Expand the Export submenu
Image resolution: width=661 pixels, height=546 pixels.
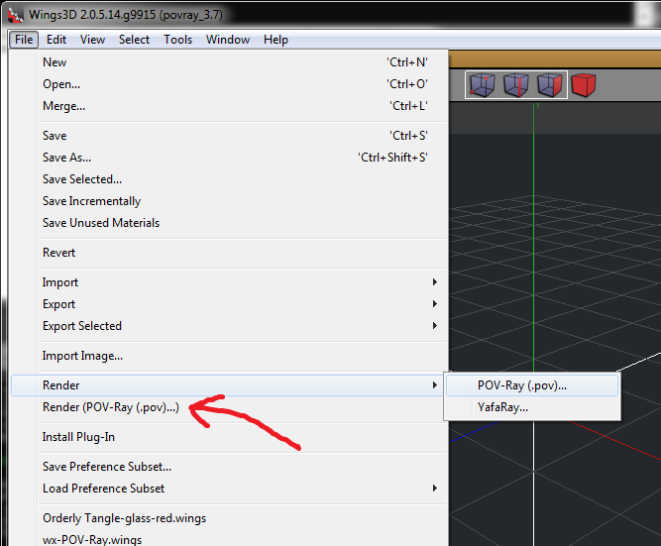[x=229, y=304]
